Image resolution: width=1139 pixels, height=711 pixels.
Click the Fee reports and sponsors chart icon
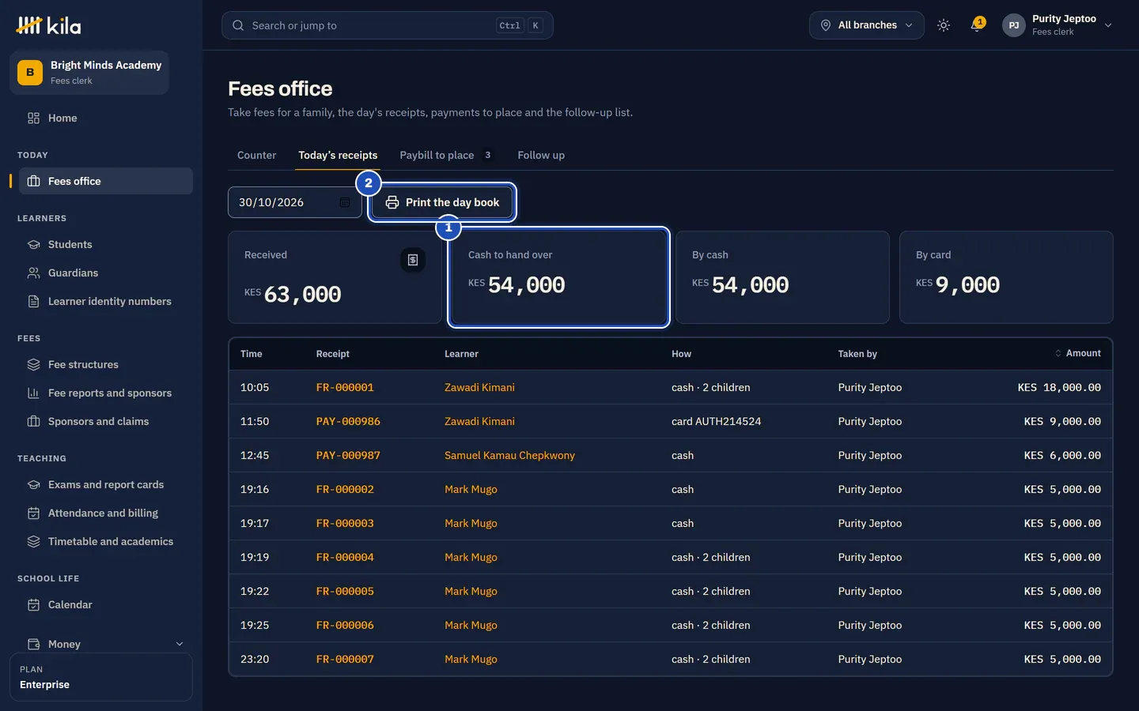(x=33, y=393)
